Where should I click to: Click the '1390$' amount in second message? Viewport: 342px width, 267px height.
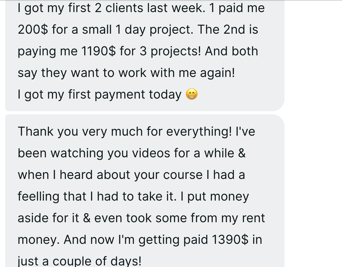[x=230, y=240]
